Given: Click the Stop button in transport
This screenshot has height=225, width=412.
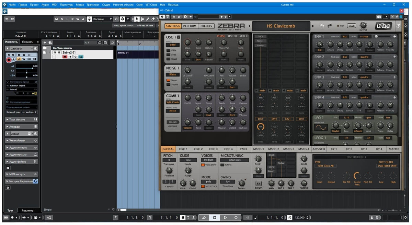Looking at the screenshot, I should [215, 217].
